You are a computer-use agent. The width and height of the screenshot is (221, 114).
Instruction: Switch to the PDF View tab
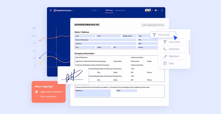[109, 10]
